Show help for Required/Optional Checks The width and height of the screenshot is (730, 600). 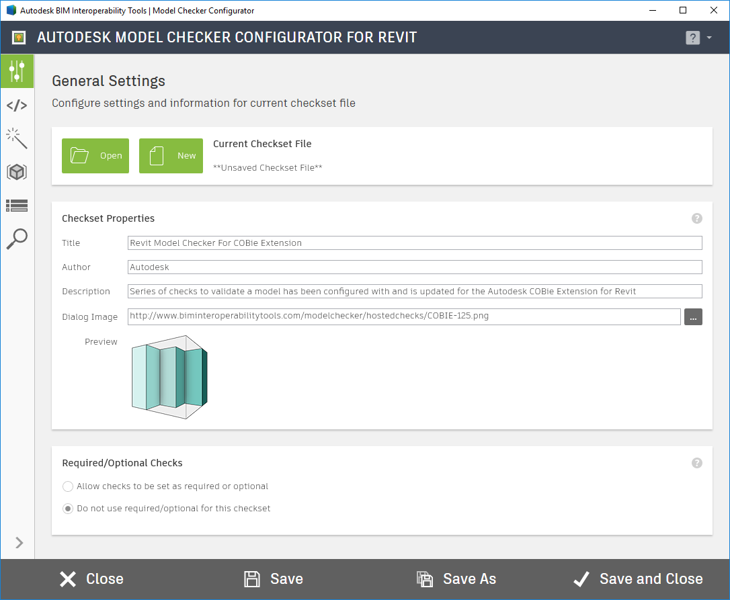coord(696,463)
